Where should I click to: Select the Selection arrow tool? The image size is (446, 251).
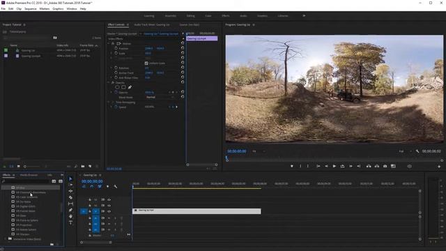click(70, 179)
